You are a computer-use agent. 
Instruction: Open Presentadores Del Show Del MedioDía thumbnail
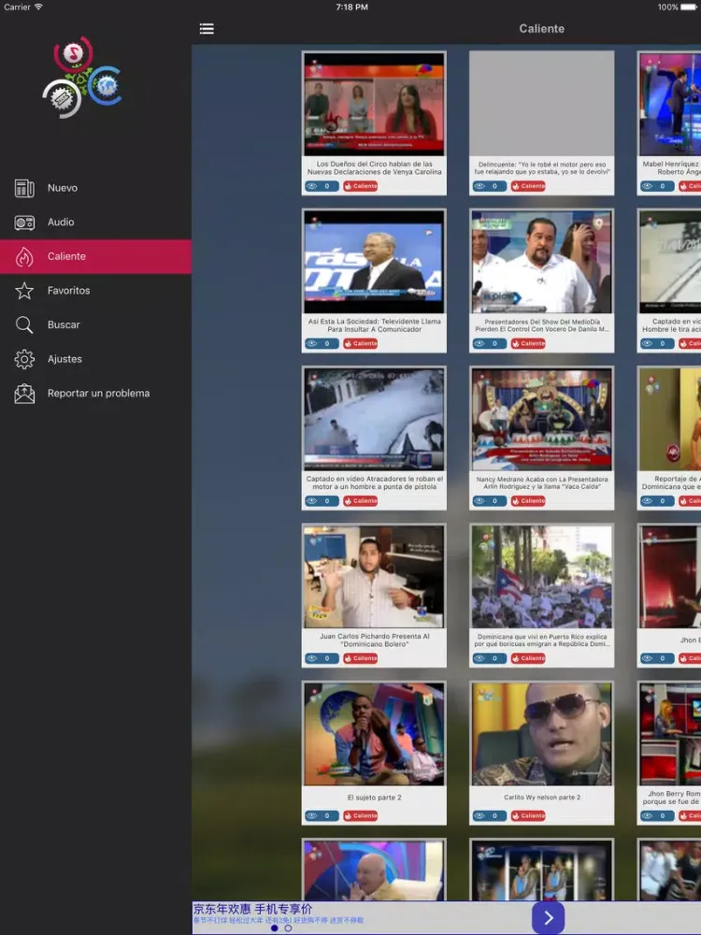click(541, 262)
